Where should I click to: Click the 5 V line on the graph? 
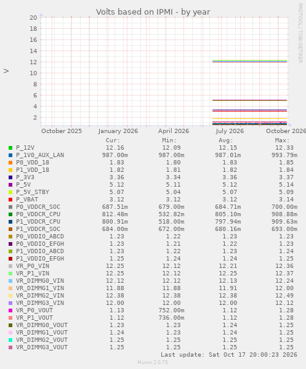(x=249, y=100)
